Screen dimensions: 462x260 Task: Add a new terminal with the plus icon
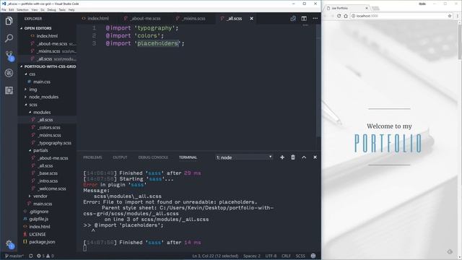282,157
